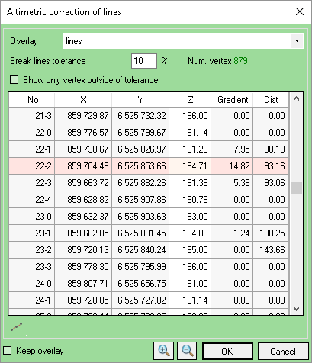Click the Z value 183.00
This screenshot has height=363, width=312.
(190, 217)
